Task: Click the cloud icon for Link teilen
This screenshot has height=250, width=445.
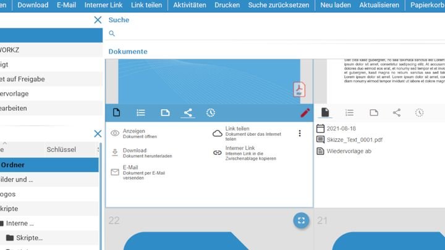Action: [x=218, y=133]
